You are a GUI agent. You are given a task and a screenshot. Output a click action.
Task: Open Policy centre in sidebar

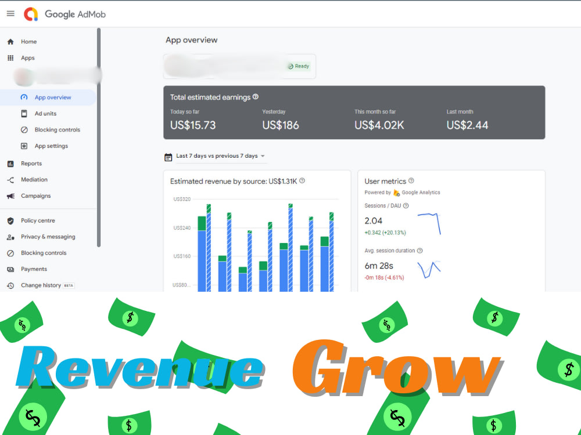[38, 221]
